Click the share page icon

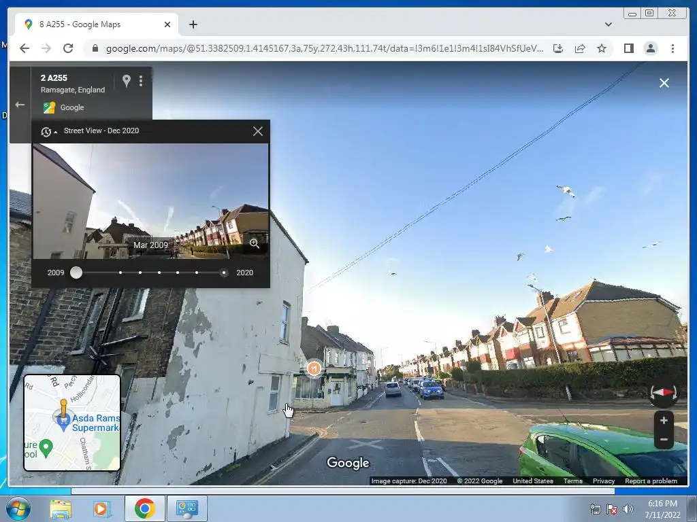pyautogui.click(x=580, y=48)
